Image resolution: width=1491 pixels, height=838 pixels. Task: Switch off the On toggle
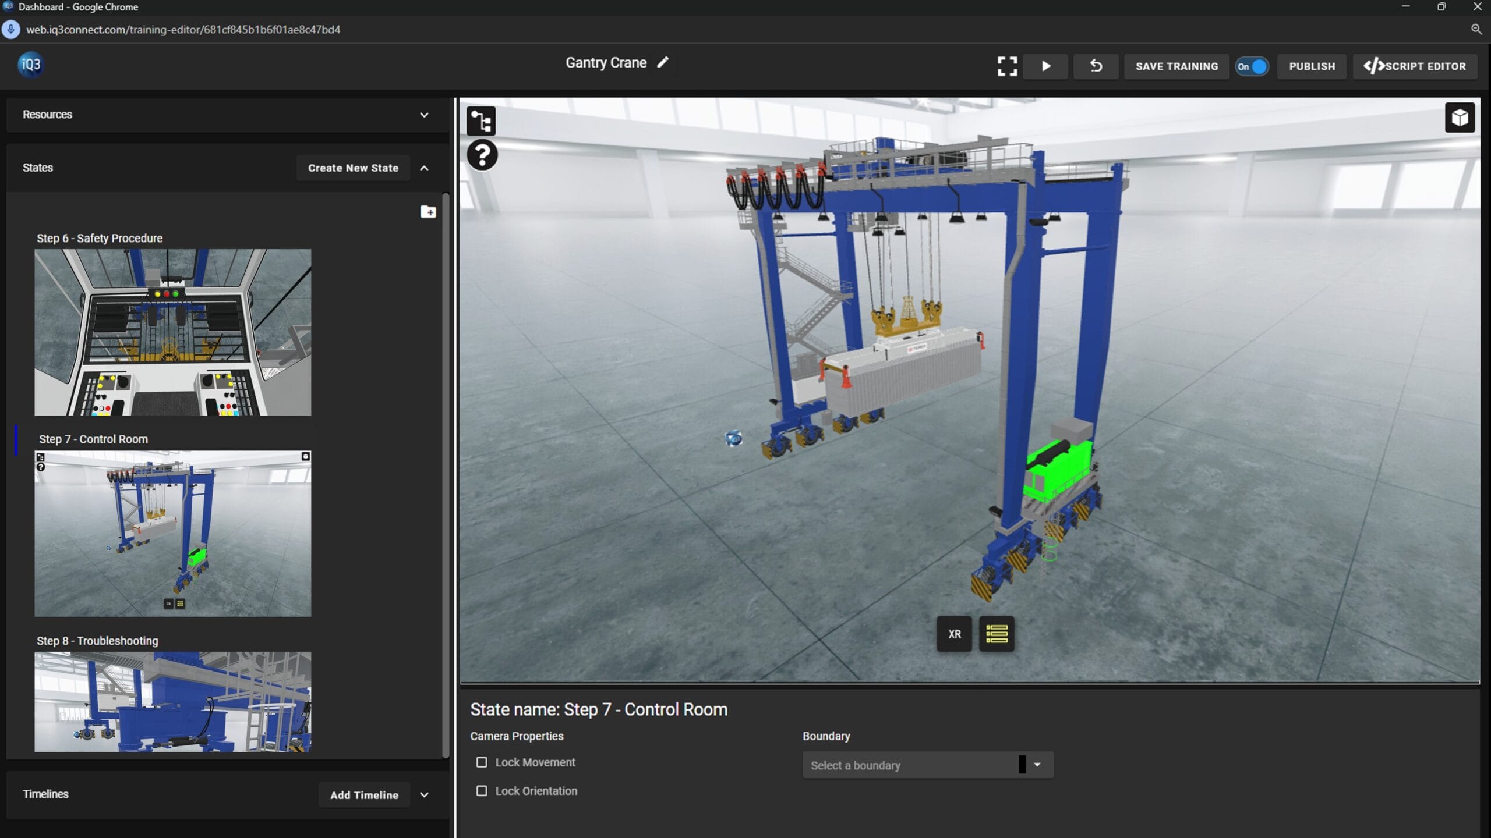click(x=1252, y=66)
